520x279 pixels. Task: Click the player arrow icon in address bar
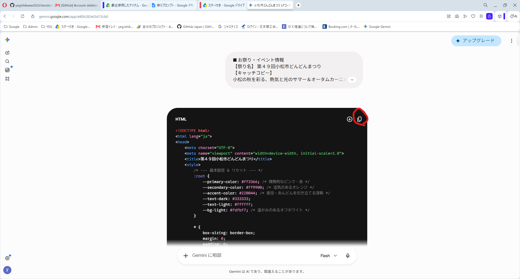465,16
